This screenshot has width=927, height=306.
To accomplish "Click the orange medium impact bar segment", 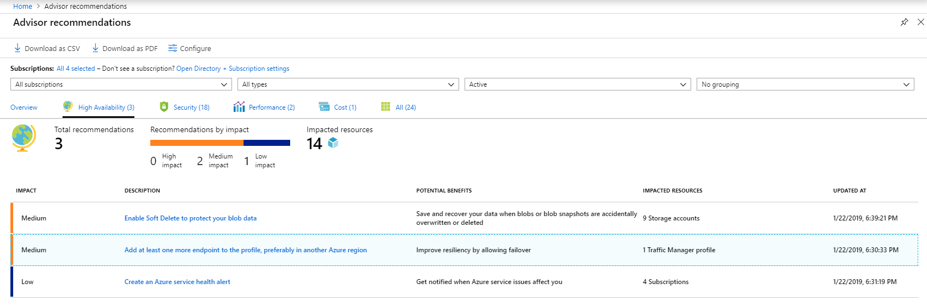I will [x=197, y=143].
